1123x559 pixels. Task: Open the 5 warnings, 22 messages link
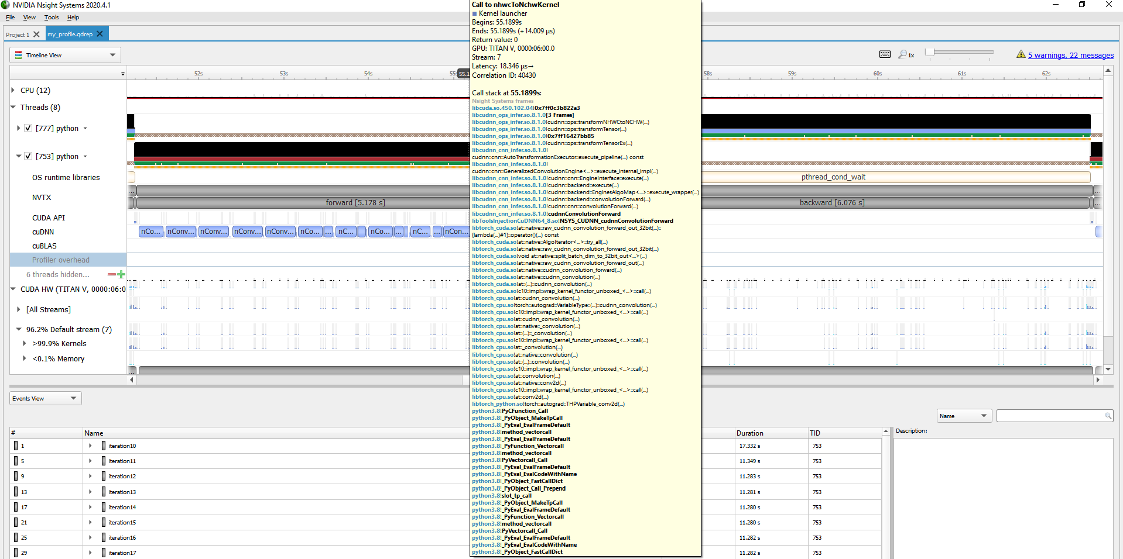[1070, 56]
